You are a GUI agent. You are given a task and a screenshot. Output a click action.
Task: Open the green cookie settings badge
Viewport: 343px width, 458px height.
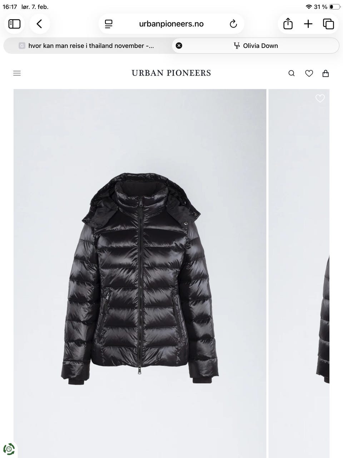9,449
